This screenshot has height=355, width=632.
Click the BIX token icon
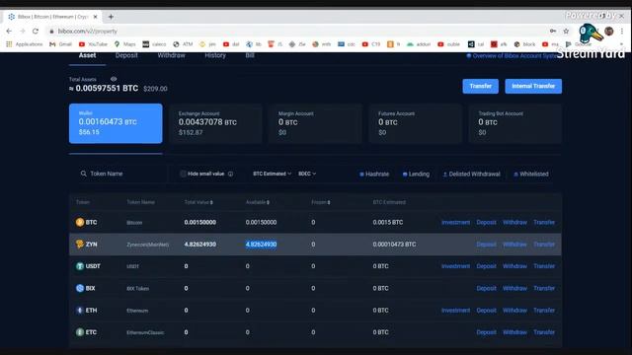(80, 288)
